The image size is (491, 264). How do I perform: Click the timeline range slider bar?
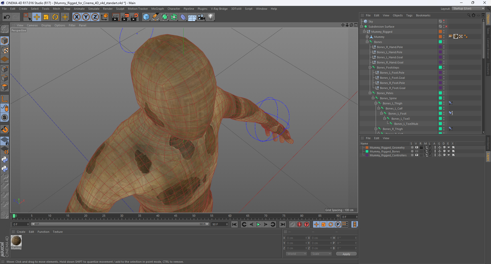click(x=120, y=224)
